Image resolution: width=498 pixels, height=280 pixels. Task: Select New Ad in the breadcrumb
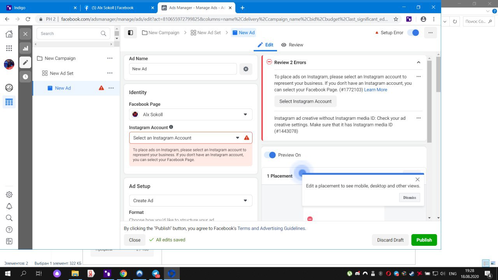244,33
